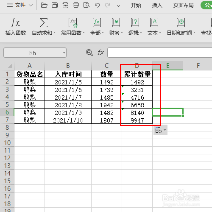Click cumulative cell 3231
The image size is (212, 212).
click(137, 89)
